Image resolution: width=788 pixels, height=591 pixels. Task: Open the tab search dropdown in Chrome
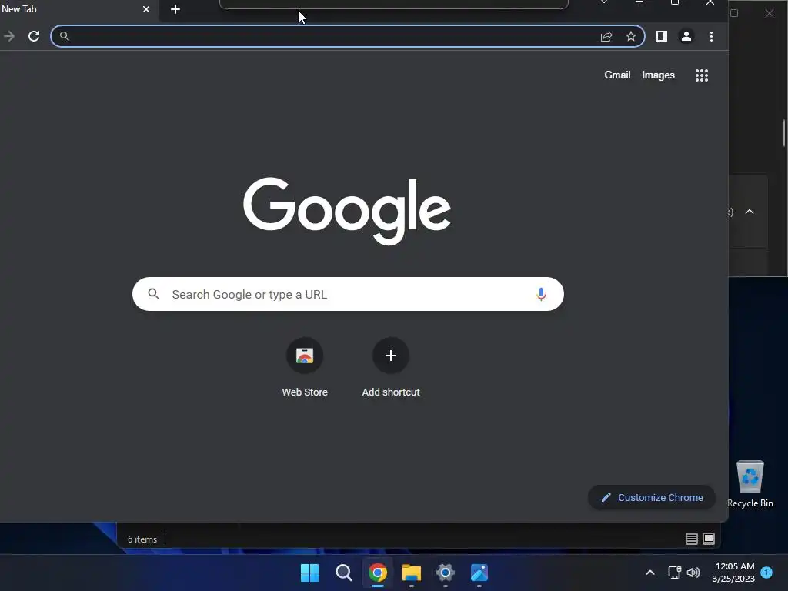(x=604, y=3)
